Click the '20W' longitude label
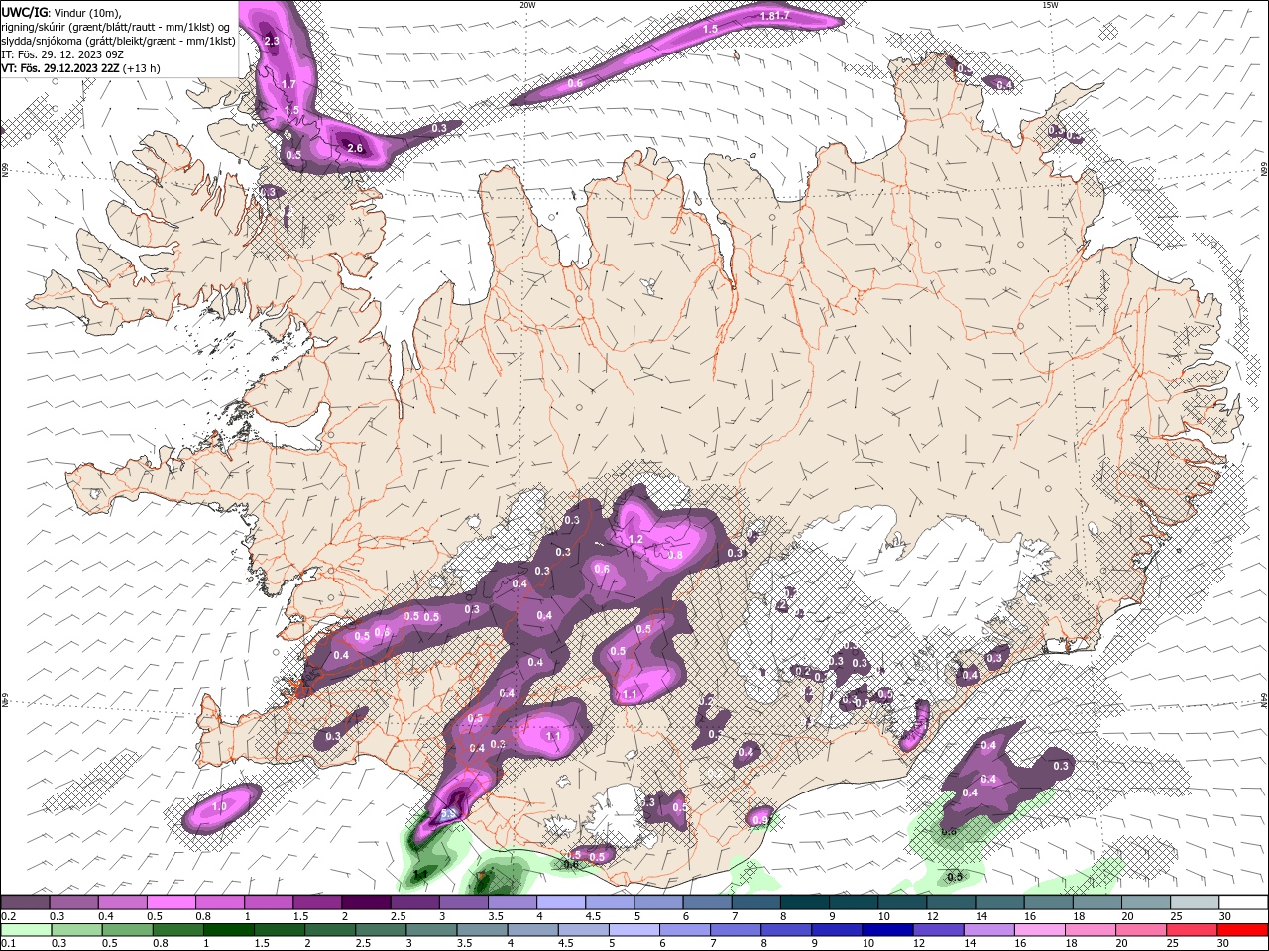This screenshot has width=1269, height=951. (527, 5)
